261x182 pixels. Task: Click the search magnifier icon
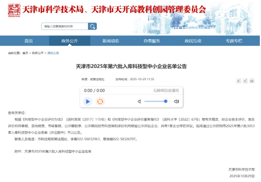tap(92, 26)
